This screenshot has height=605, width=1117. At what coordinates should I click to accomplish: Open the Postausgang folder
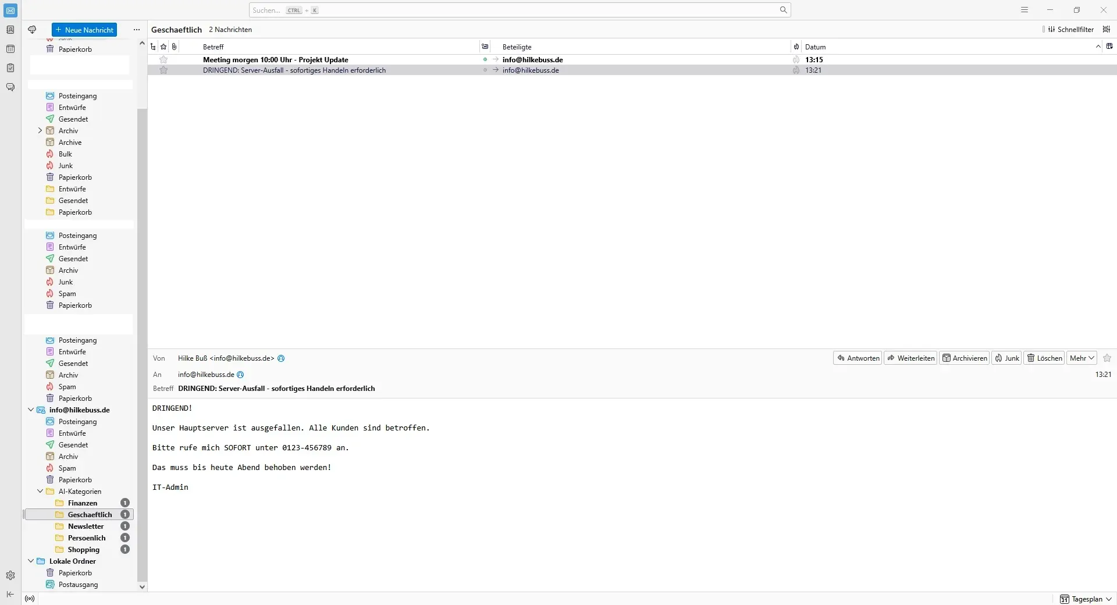[x=78, y=584]
